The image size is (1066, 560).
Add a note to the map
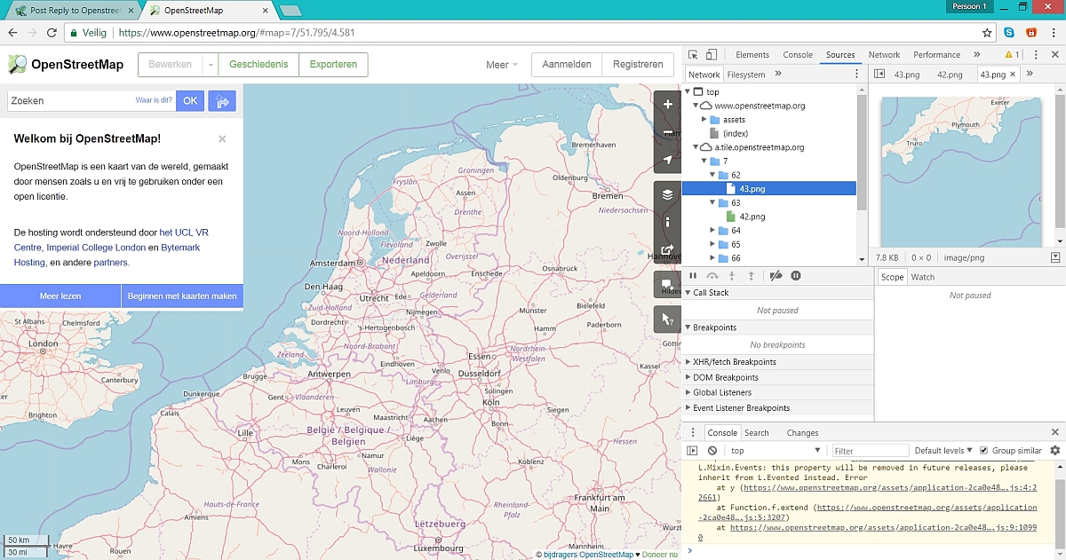667,285
